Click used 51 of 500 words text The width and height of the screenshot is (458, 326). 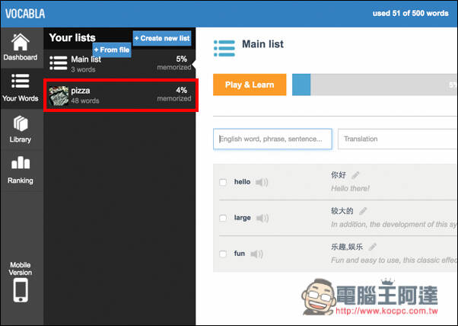click(x=410, y=14)
